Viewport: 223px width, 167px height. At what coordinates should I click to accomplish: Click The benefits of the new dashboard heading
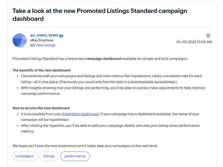[x=42, y=70]
